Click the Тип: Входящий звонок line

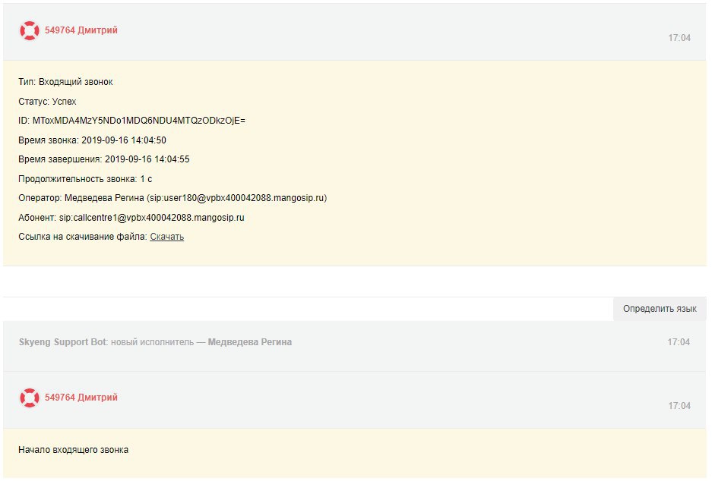coord(65,82)
